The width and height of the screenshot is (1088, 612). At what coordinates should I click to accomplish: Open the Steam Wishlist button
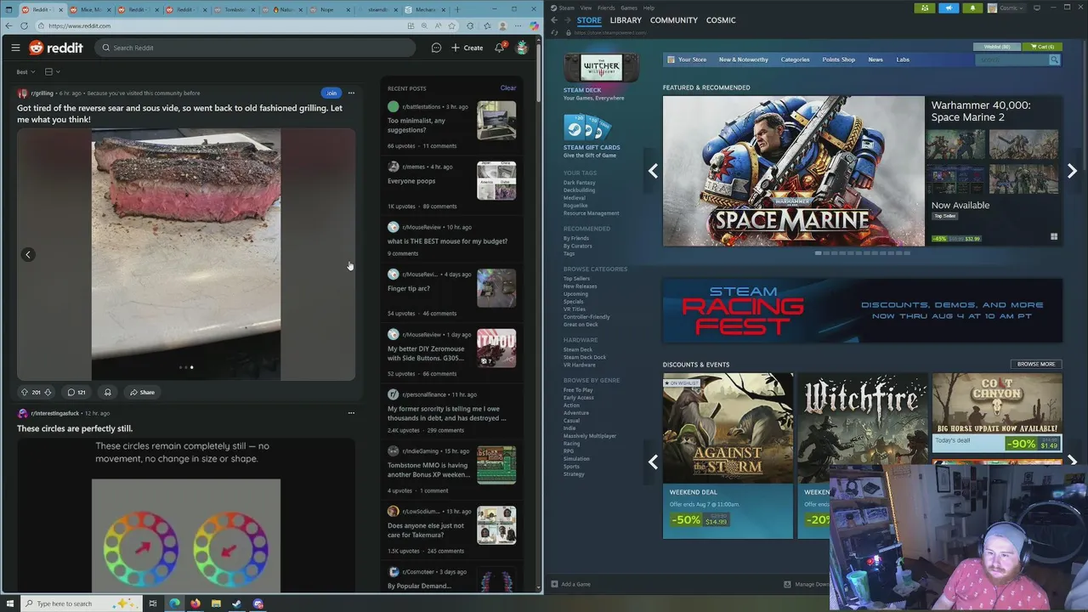tap(997, 47)
